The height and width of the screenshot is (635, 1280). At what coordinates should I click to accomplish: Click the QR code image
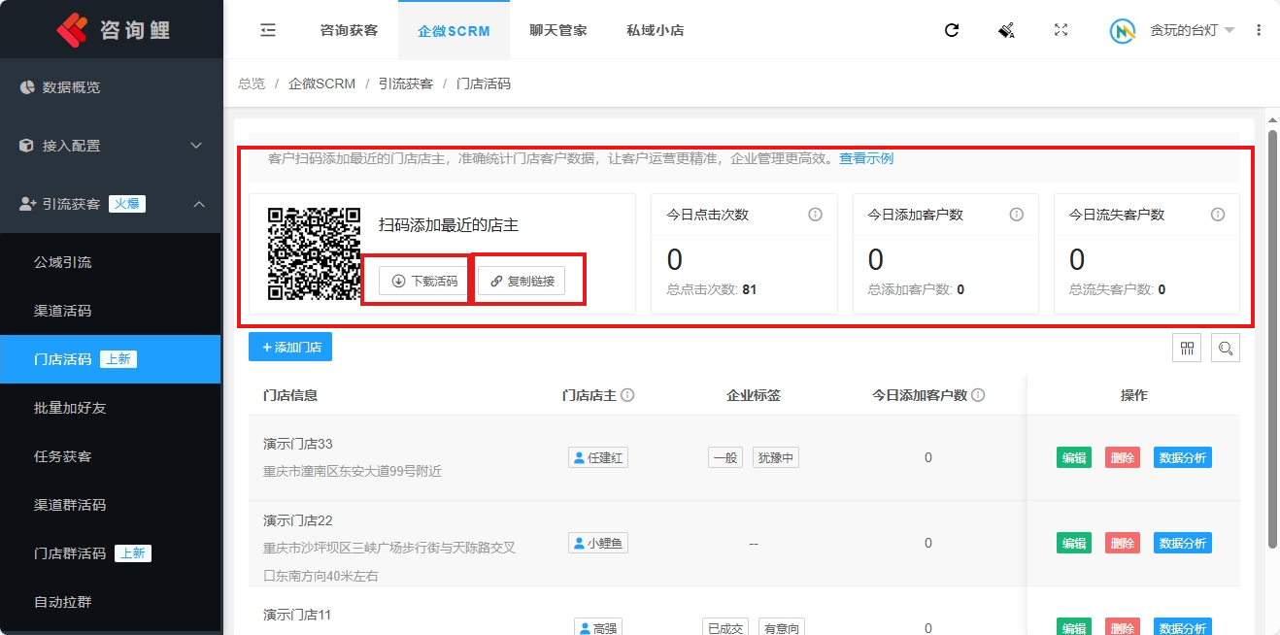coord(314,252)
